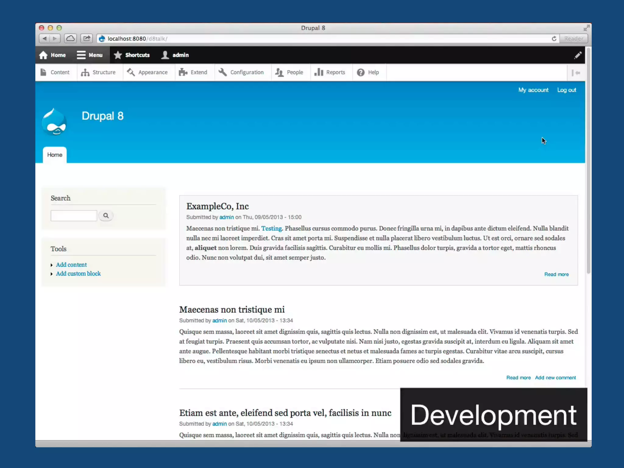Toggle the Menu tray in toolbar
Viewport: 624px width, 468px height.
click(x=90, y=55)
